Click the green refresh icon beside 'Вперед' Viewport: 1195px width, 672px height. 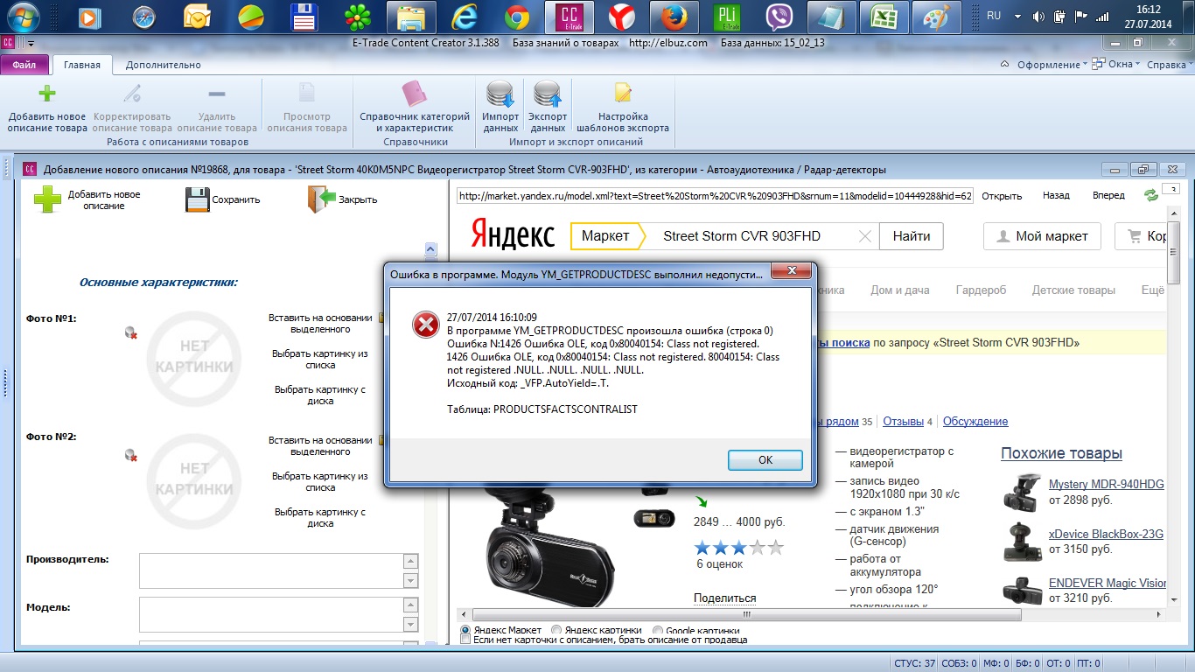point(1151,196)
